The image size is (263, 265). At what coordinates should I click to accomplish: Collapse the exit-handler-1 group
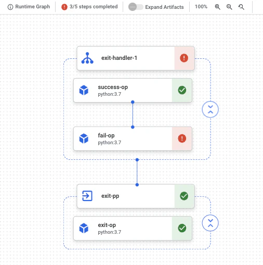coord(210,109)
